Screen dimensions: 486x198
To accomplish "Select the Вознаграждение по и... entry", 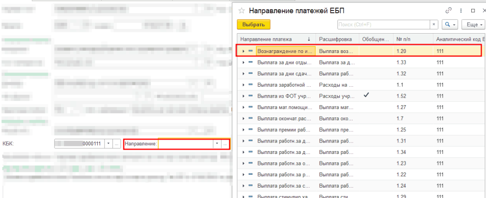I will tap(285, 51).
